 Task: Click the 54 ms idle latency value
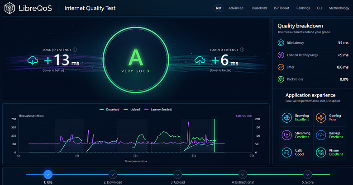(343, 43)
